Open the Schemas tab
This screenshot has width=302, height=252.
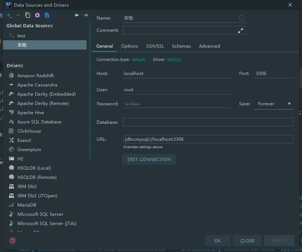coord(181,46)
